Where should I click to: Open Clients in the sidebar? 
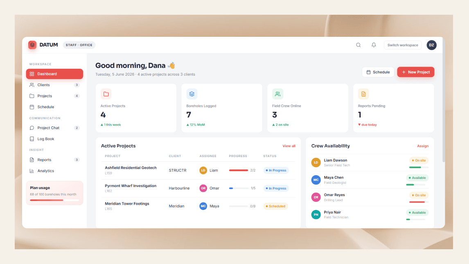54,85
